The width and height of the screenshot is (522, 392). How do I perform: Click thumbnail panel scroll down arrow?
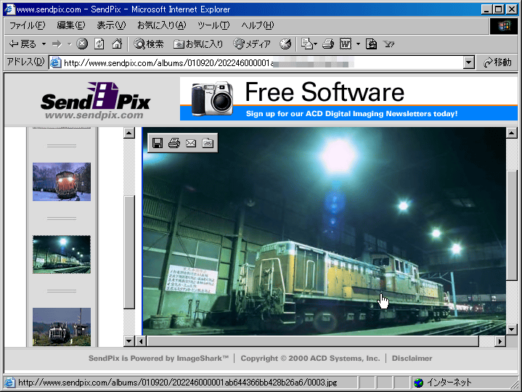coord(129,340)
